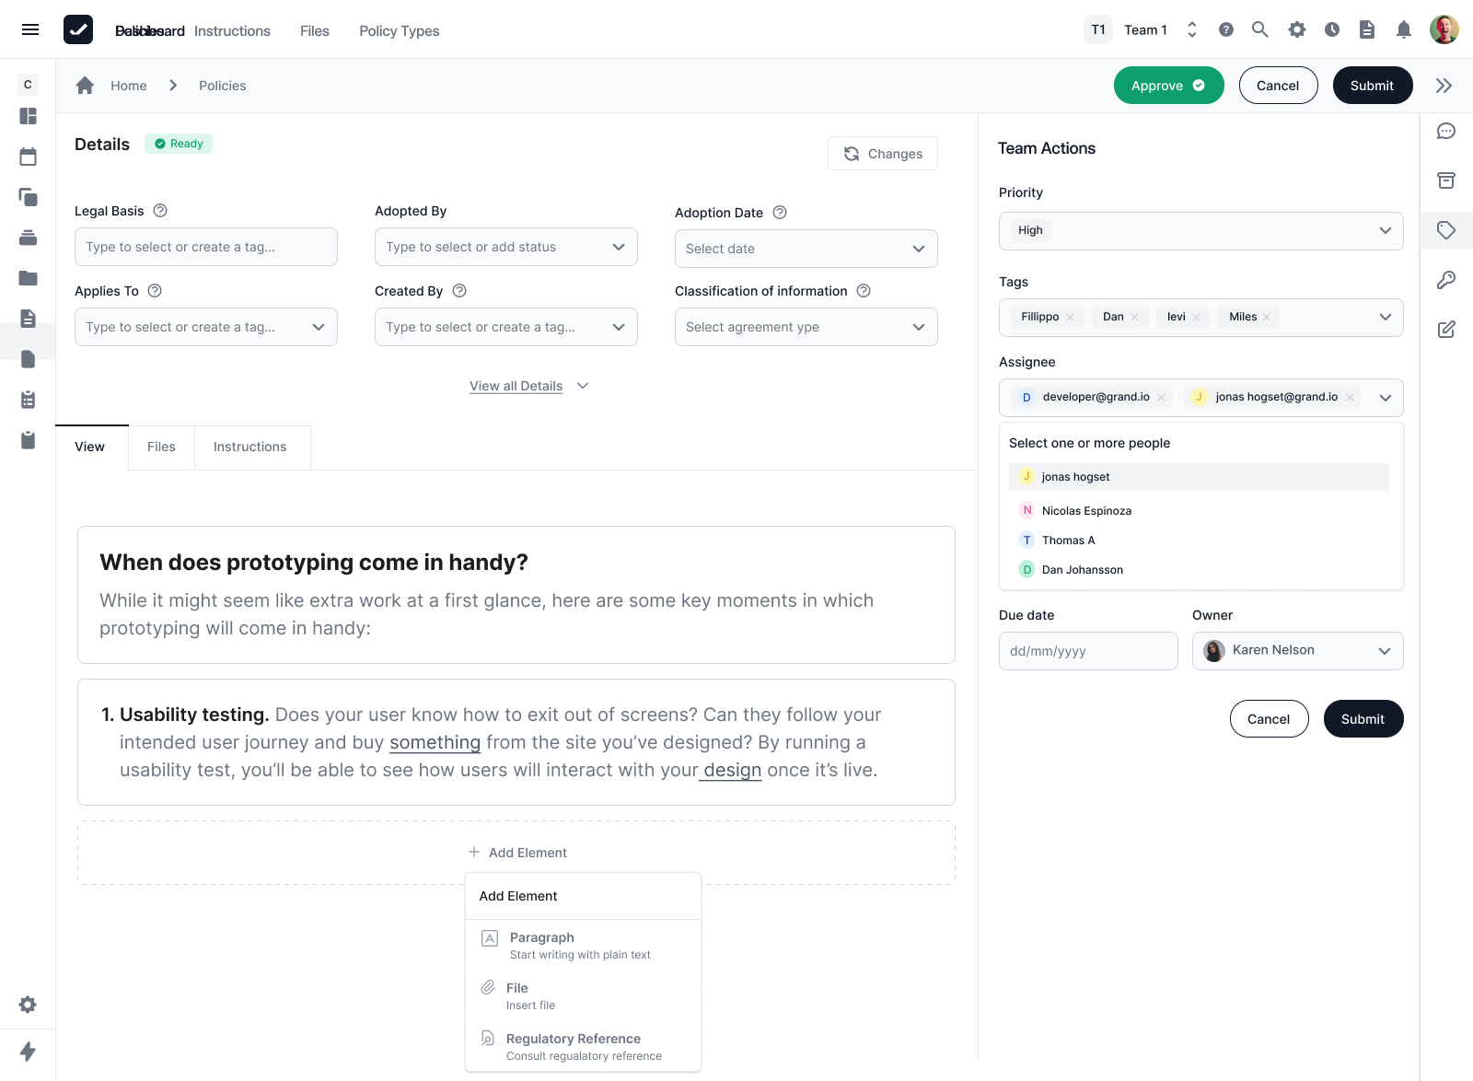Click the search magnifier icon
The image size is (1473, 1081).
pyautogui.click(x=1259, y=30)
